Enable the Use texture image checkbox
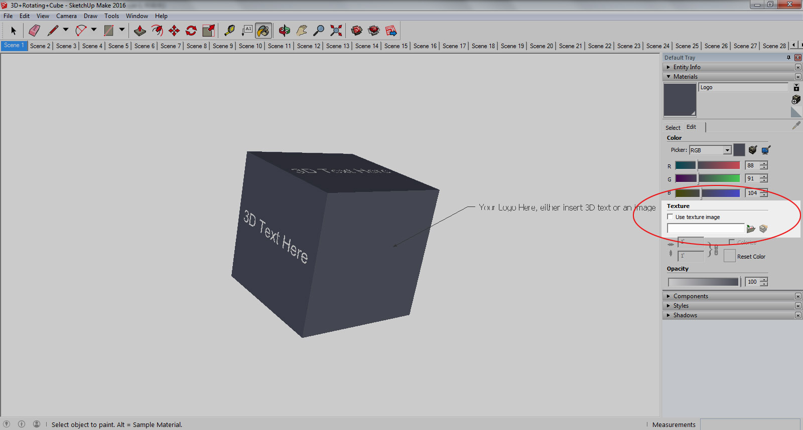The width and height of the screenshot is (803, 430). click(x=670, y=217)
